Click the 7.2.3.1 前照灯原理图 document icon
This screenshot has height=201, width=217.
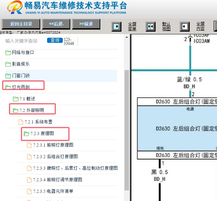[x=29, y=145]
